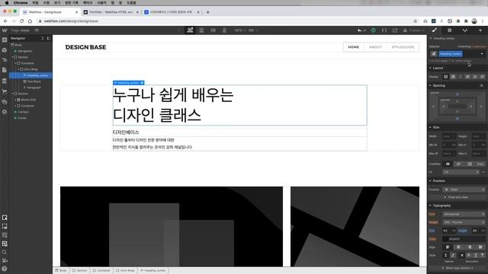Screen dimensions: 488x274
Task: Open the Webflow W logo menu
Action: [5, 30]
